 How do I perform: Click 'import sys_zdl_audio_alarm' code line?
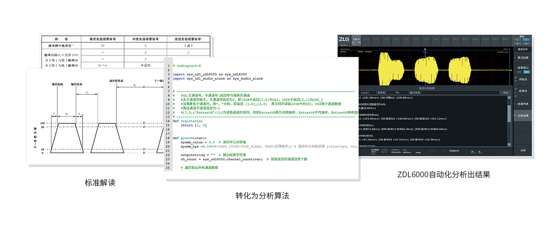pos(218,79)
